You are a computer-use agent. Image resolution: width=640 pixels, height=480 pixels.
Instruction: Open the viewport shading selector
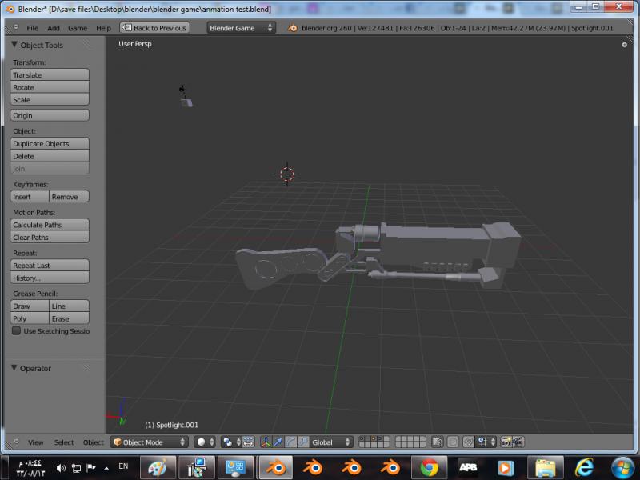pos(205,442)
